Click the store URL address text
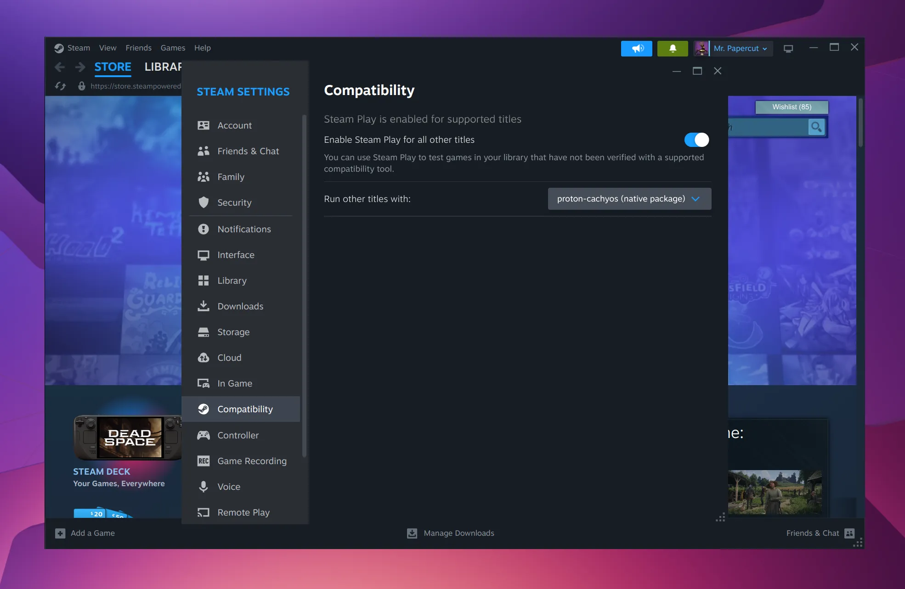 (136, 86)
